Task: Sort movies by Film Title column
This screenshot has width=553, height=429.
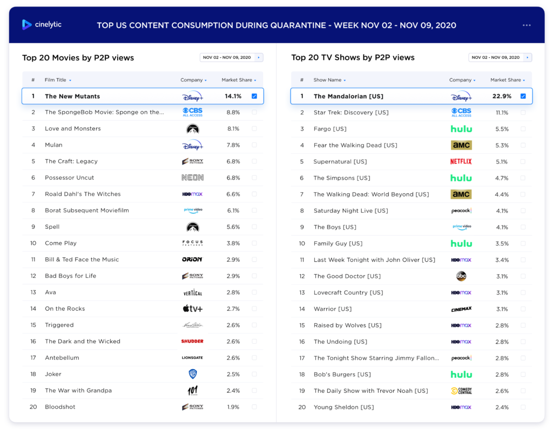Action: pyautogui.click(x=58, y=80)
